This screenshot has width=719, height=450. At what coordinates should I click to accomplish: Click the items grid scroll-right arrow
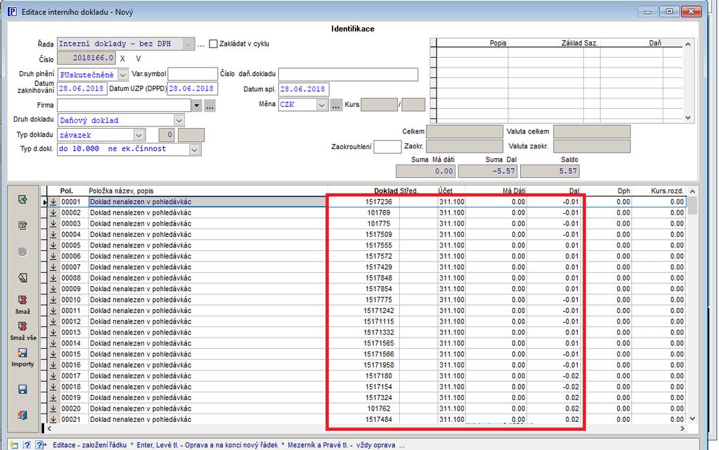[x=682, y=428]
